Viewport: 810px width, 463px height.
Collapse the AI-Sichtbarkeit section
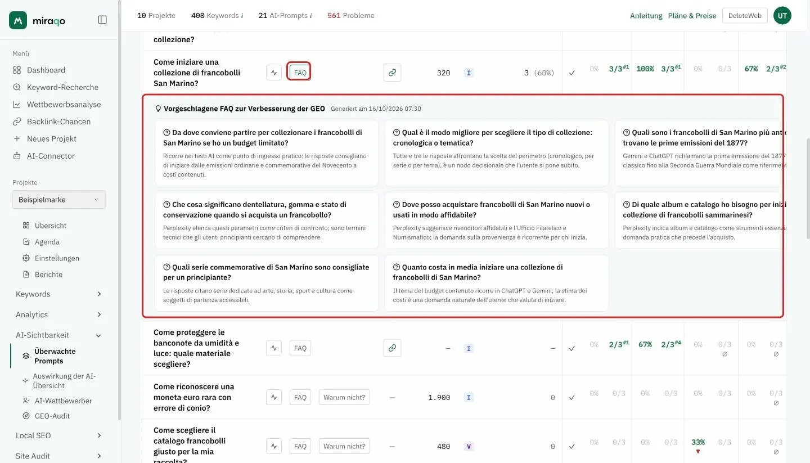58,335
